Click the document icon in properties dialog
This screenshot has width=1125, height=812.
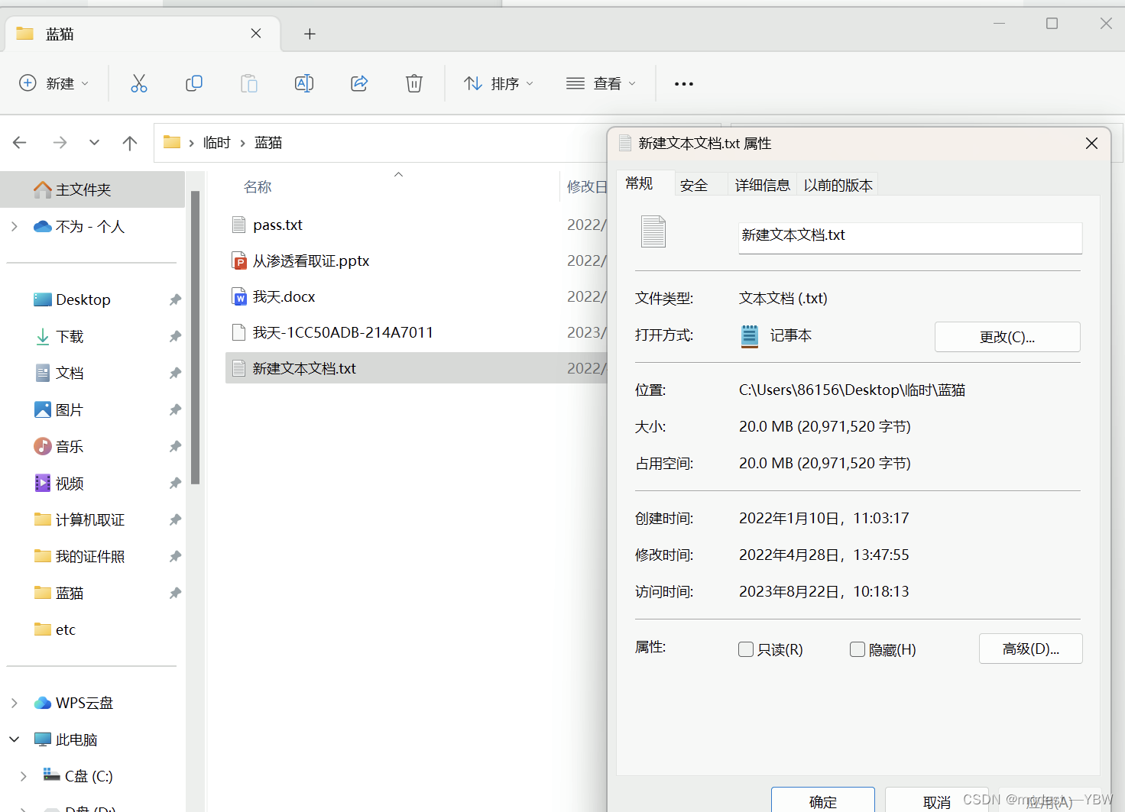(x=653, y=231)
